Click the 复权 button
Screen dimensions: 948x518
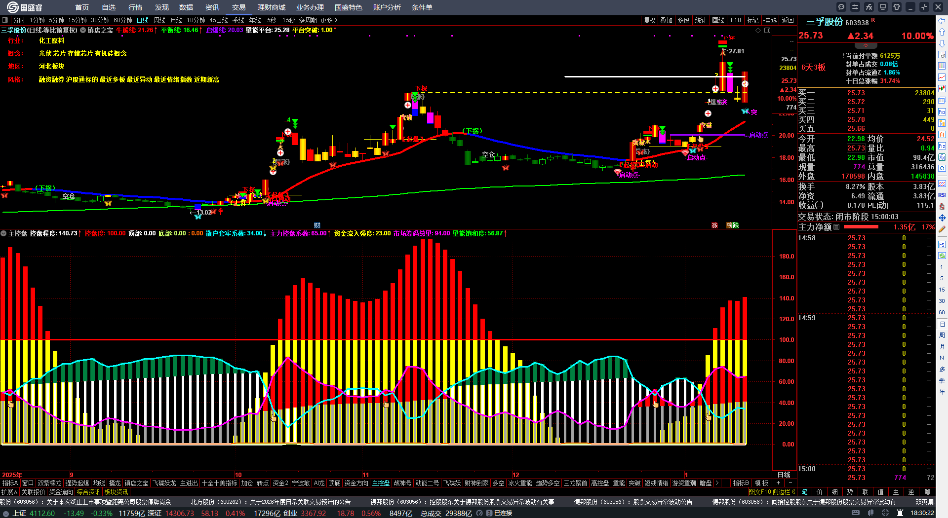point(650,20)
